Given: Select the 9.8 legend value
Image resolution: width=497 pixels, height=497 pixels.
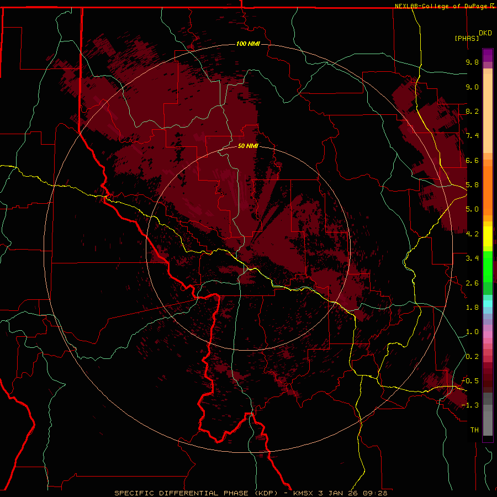Looking at the screenshot, I should [472, 62].
